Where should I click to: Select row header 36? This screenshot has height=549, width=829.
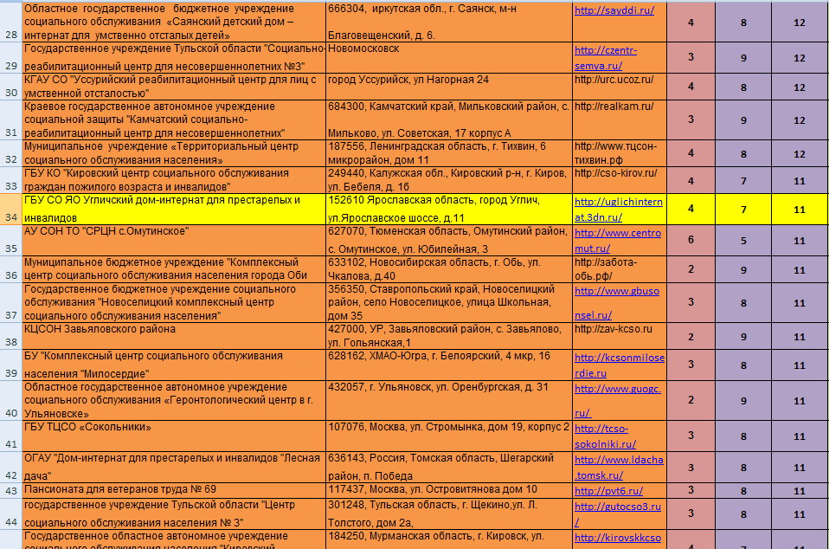[10, 269]
